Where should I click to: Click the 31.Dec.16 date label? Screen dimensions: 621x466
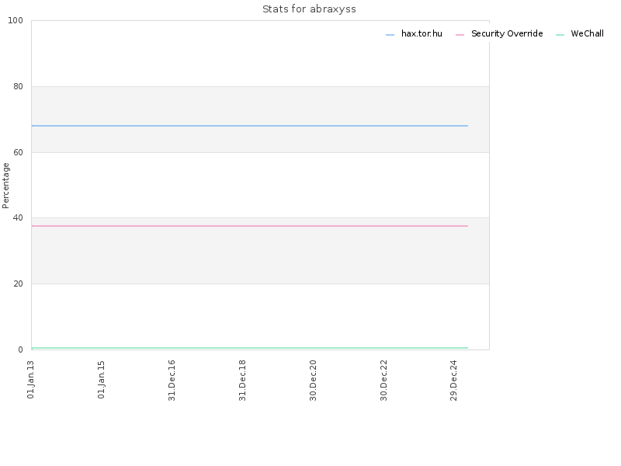[x=172, y=381]
